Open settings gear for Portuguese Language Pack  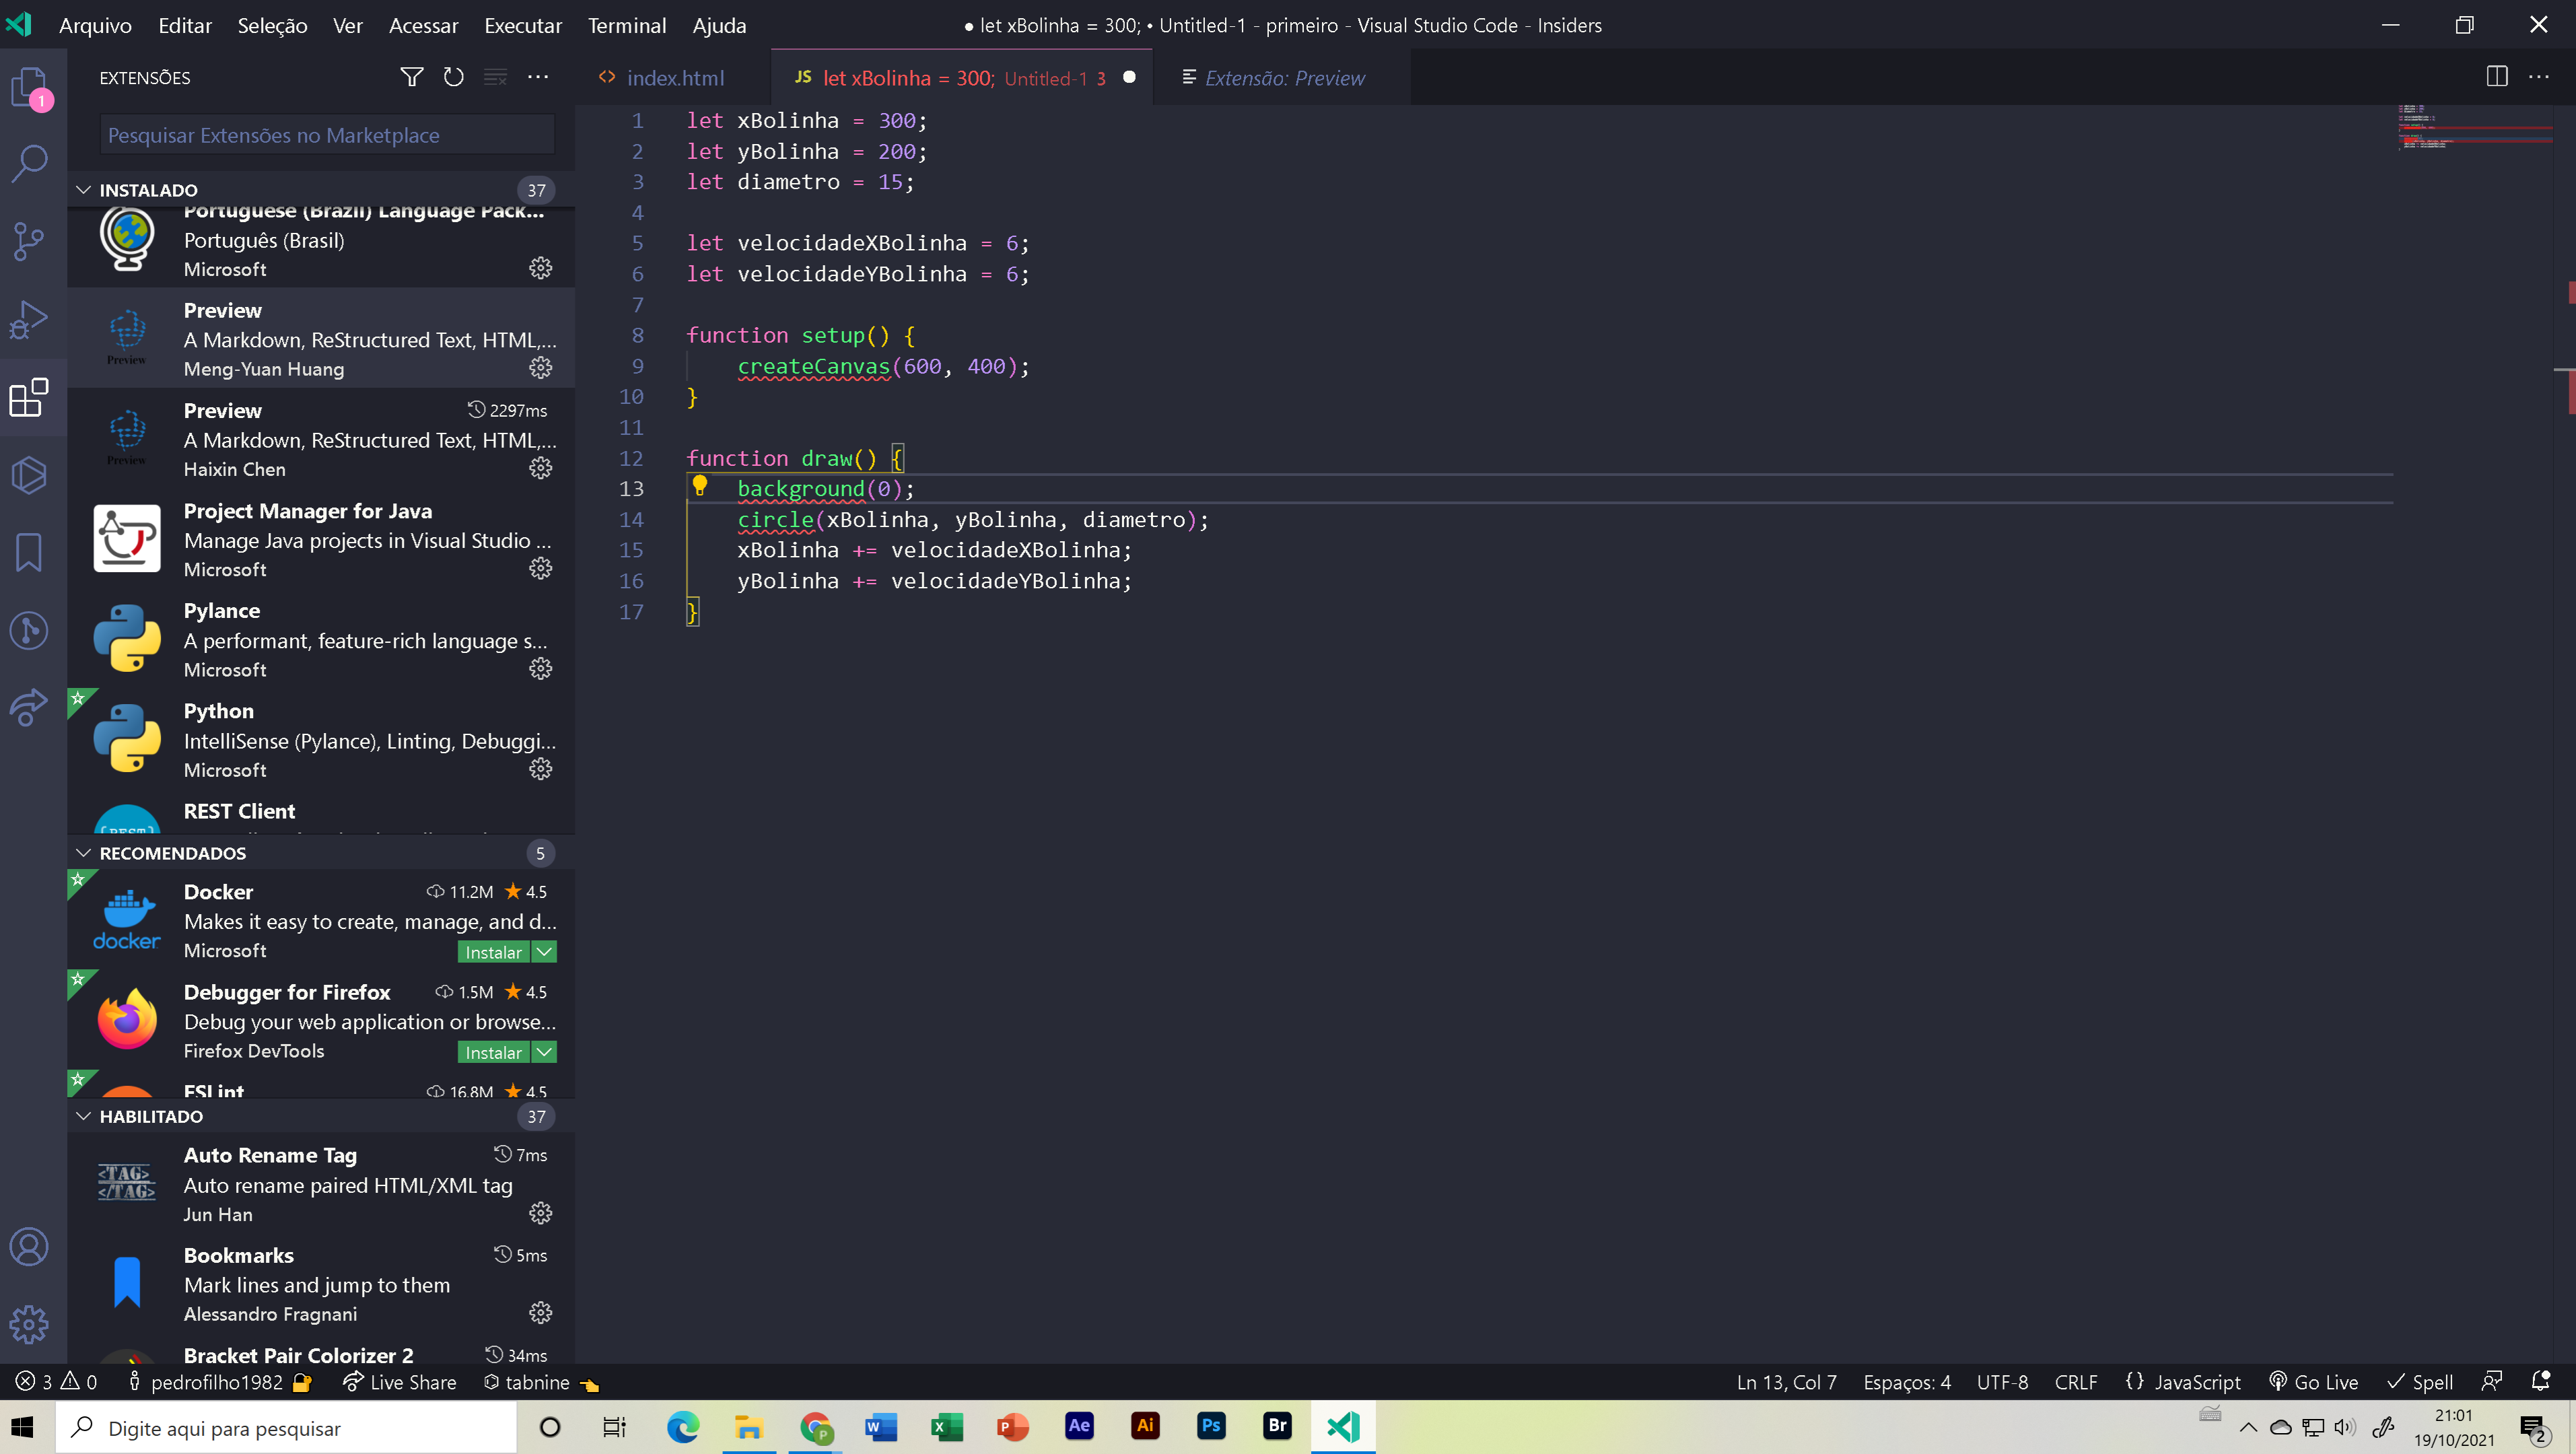[x=541, y=268]
